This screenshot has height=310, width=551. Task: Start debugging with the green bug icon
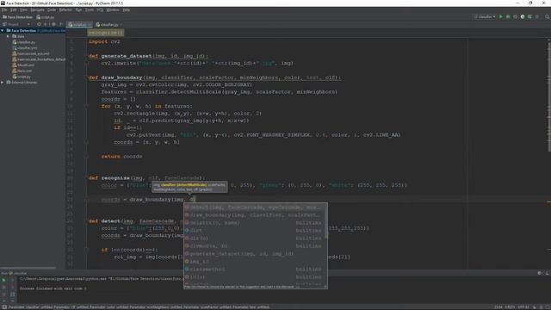[x=508, y=17]
